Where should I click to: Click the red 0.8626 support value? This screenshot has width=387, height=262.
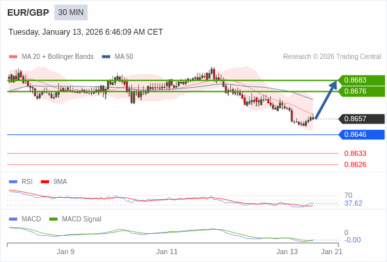point(355,164)
